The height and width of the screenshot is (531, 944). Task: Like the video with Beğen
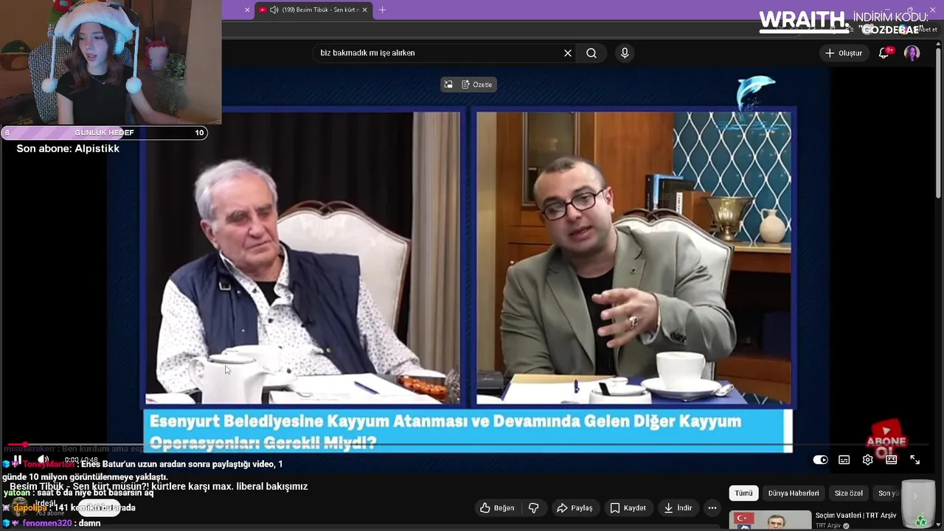point(497,507)
